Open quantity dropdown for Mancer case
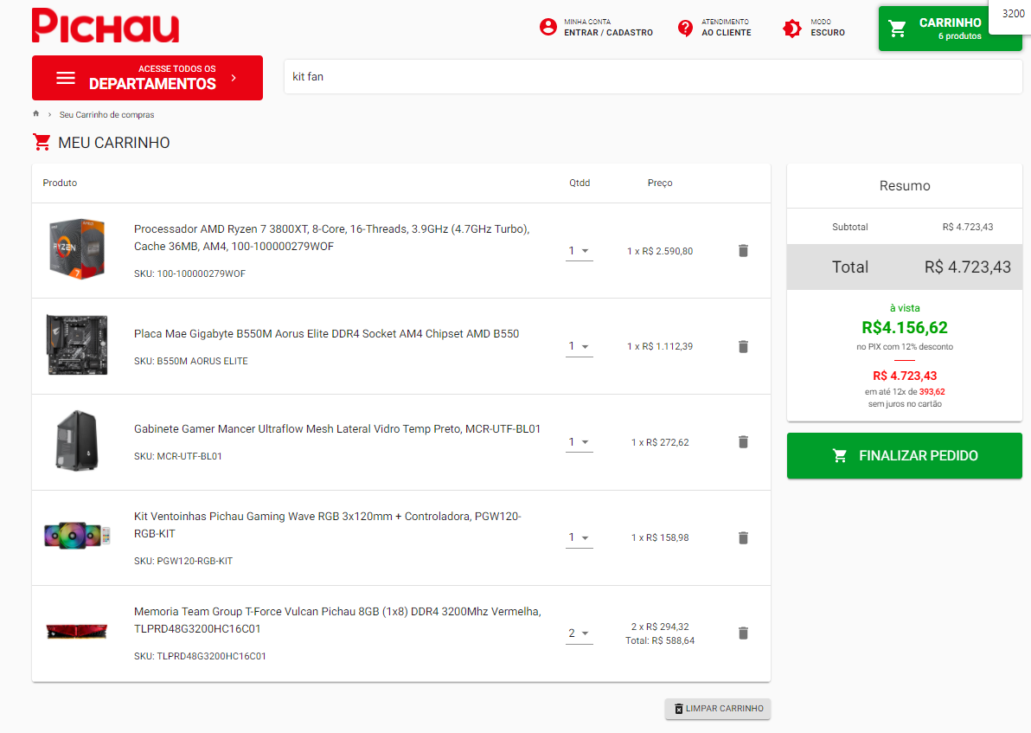Screen dimensions: 1031x733 579,442
